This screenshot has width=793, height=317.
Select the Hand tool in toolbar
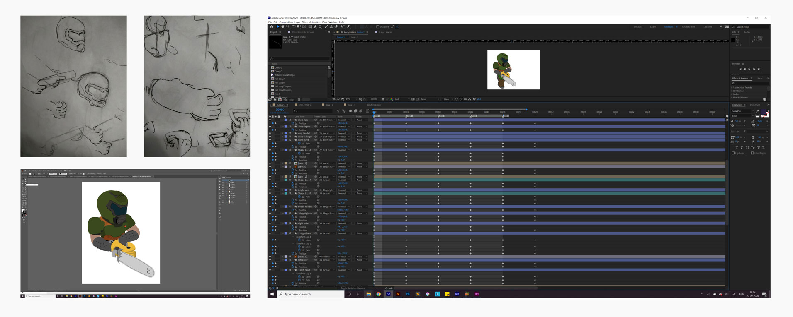tap(283, 26)
